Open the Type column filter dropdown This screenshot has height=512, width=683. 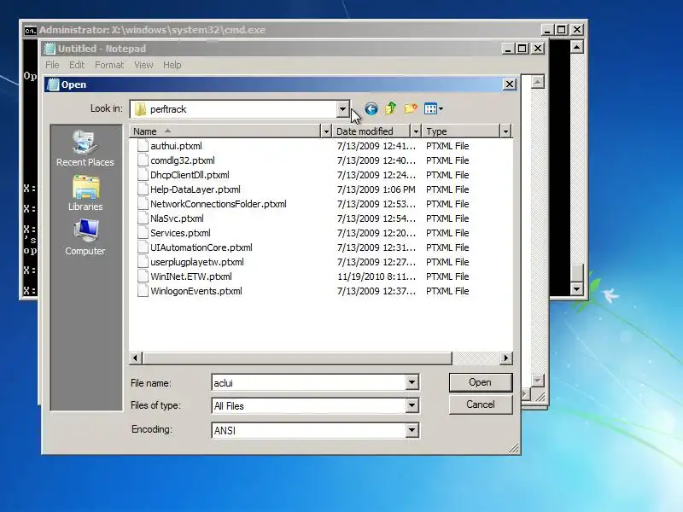[x=505, y=131]
